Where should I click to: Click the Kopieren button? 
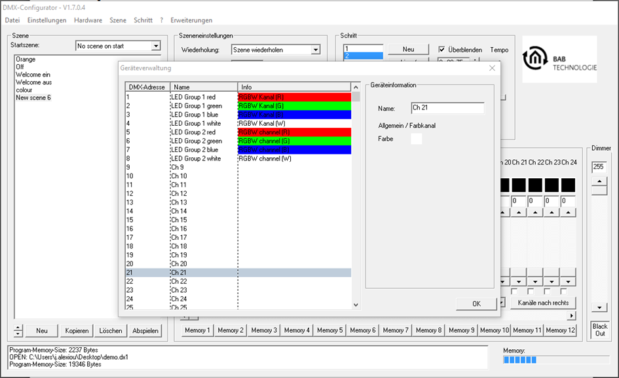(77, 331)
